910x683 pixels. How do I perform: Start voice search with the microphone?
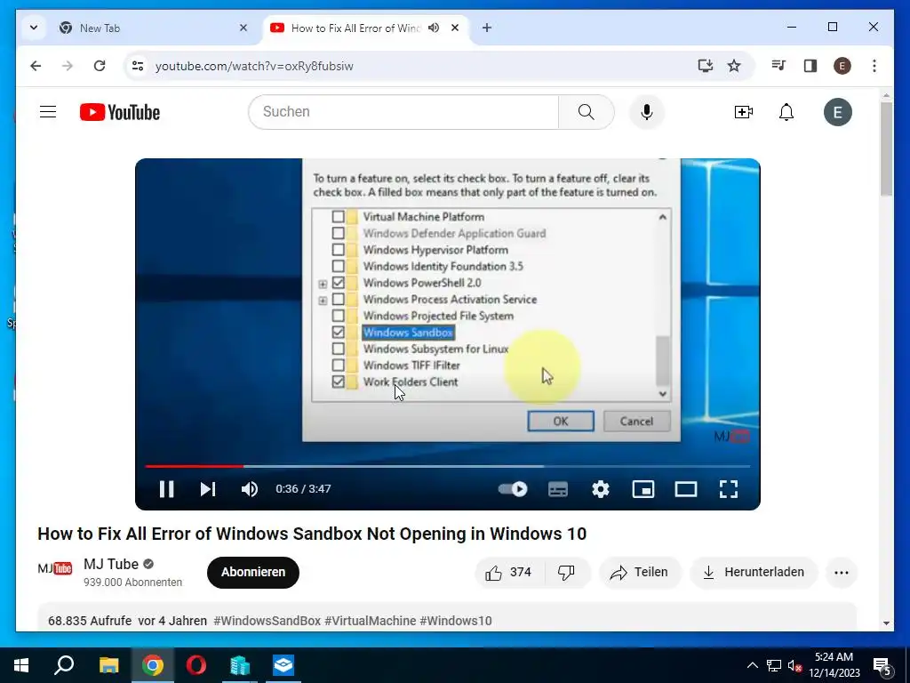[647, 111]
